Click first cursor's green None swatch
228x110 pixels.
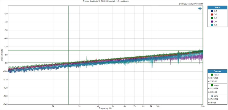(212, 75)
